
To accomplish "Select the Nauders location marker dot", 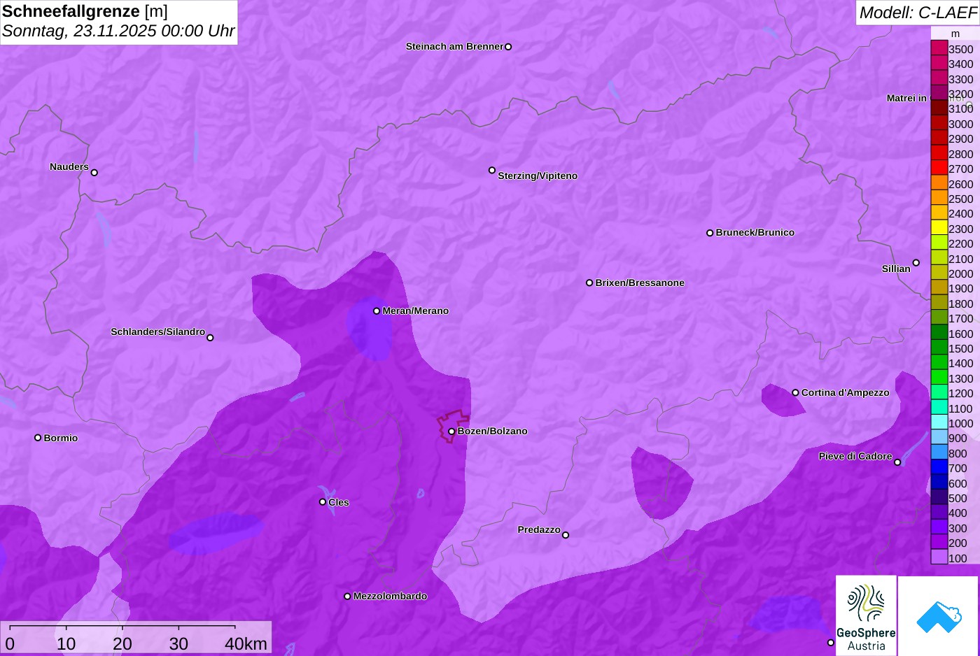I will tap(94, 173).
